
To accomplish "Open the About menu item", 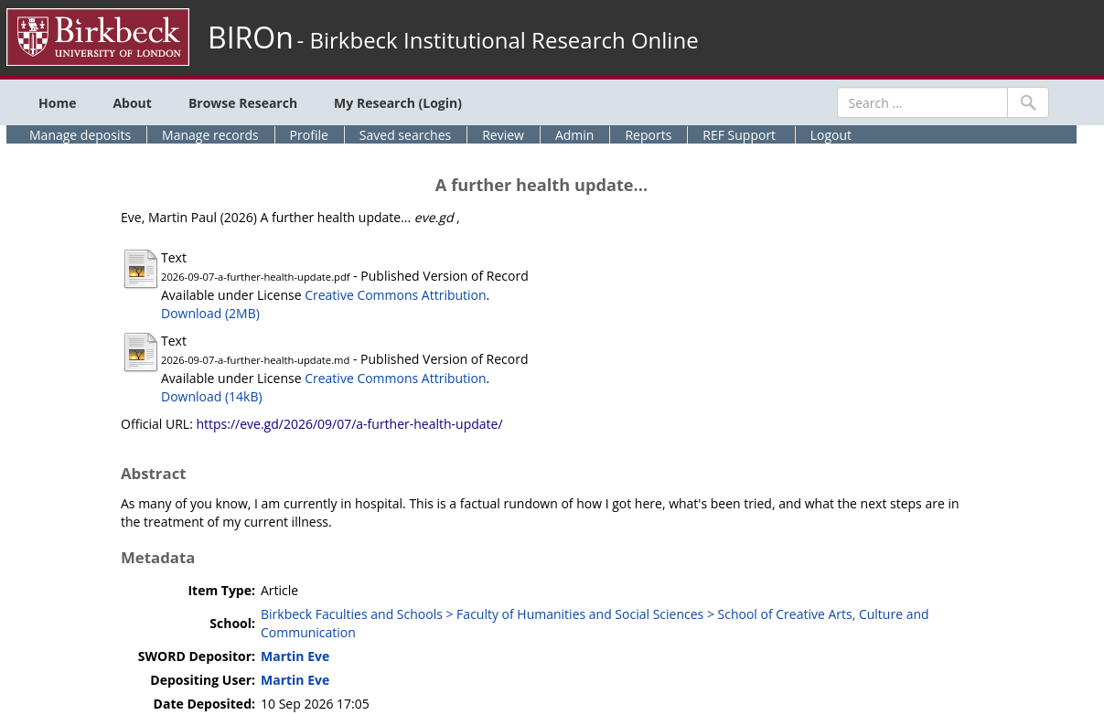I will coord(132,103).
